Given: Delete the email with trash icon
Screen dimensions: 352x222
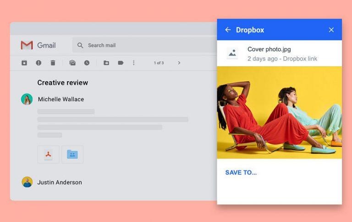Looking at the screenshot, I should [53, 63].
